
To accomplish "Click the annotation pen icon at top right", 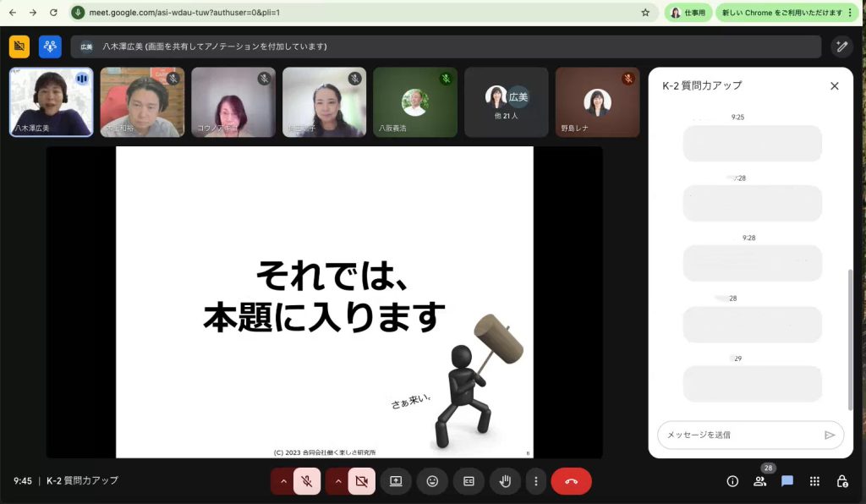I will 841,47.
